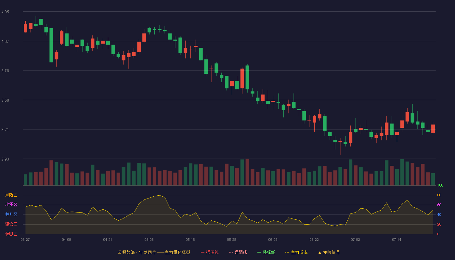Toggle the 强撑线 legend series

tap(266, 252)
